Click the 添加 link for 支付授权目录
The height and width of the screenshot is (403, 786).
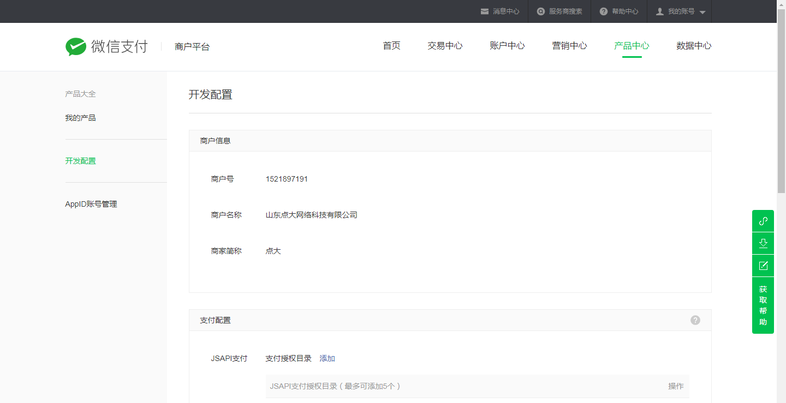point(327,358)
